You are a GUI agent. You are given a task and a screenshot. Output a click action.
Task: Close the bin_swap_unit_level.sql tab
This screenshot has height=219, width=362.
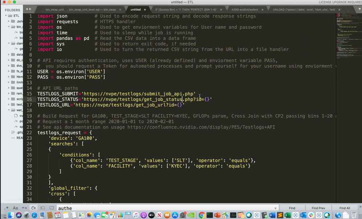pyautogui.click(x=120, y=10)
